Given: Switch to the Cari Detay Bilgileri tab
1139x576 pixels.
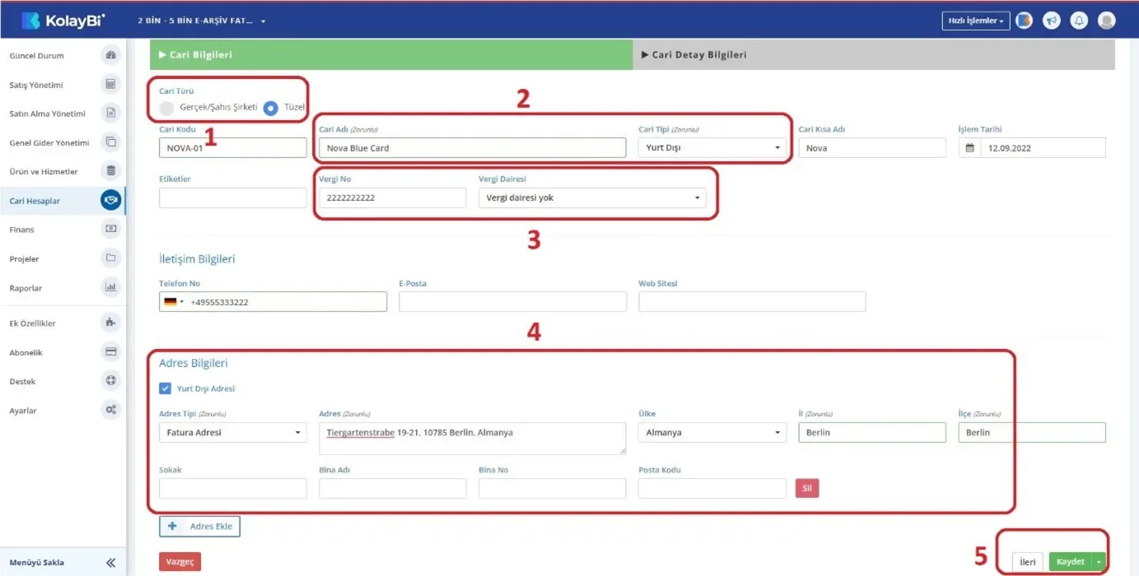Looking at the screenshot, I should click(x=874, y=54).
